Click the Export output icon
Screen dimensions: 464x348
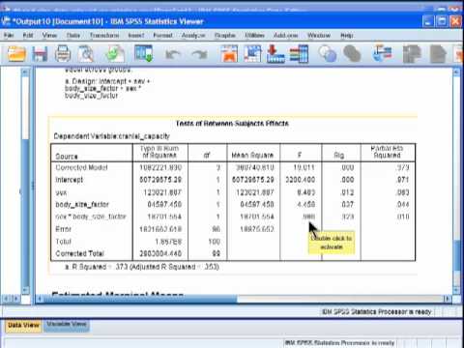115,53
